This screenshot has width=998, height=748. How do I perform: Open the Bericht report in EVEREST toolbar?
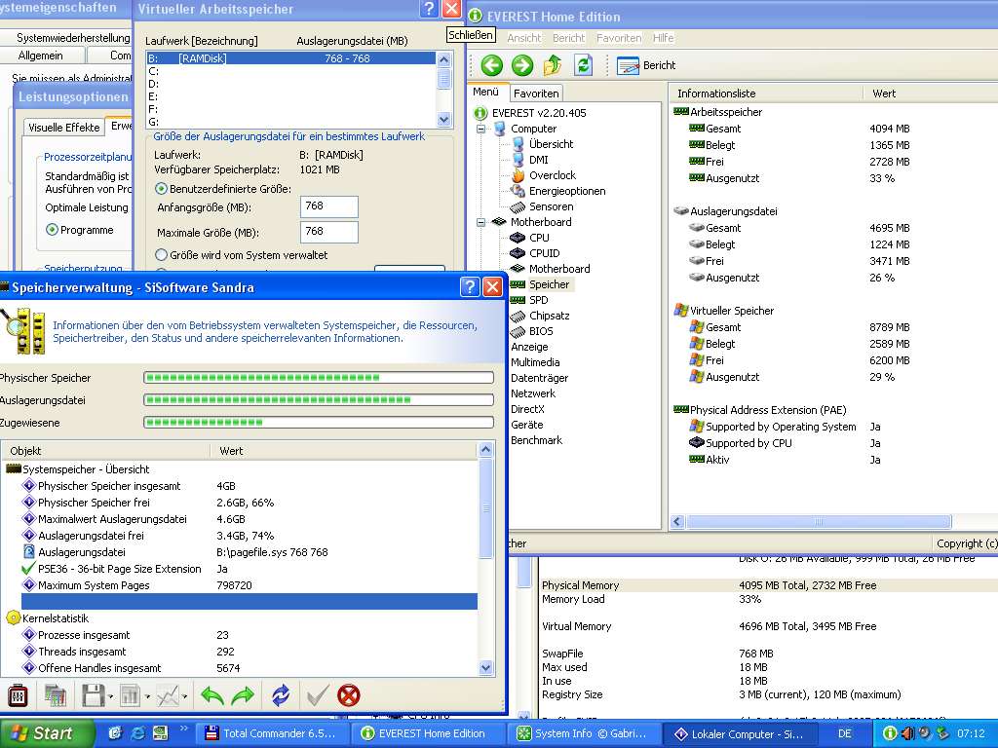coord(646,65)
